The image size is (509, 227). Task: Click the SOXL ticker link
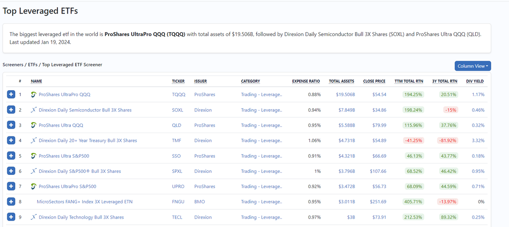click(x=178, y=110)
